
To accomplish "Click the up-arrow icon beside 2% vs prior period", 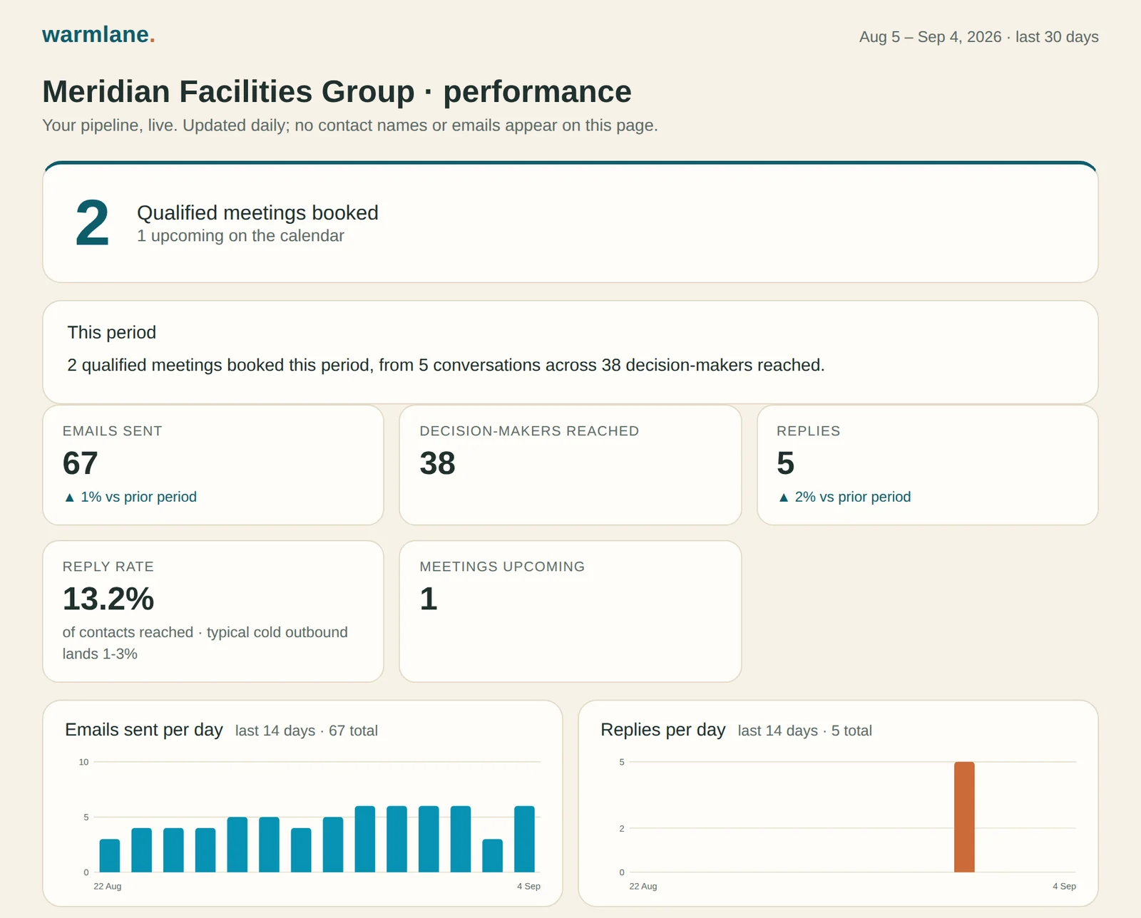I will [x=784, y=497].
